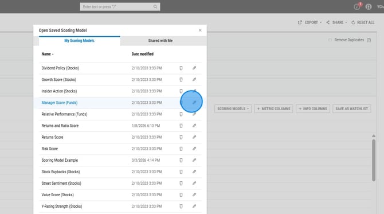Expand the Scoring Models dropdown button
The image size is (384, 214).
(233, 108)
